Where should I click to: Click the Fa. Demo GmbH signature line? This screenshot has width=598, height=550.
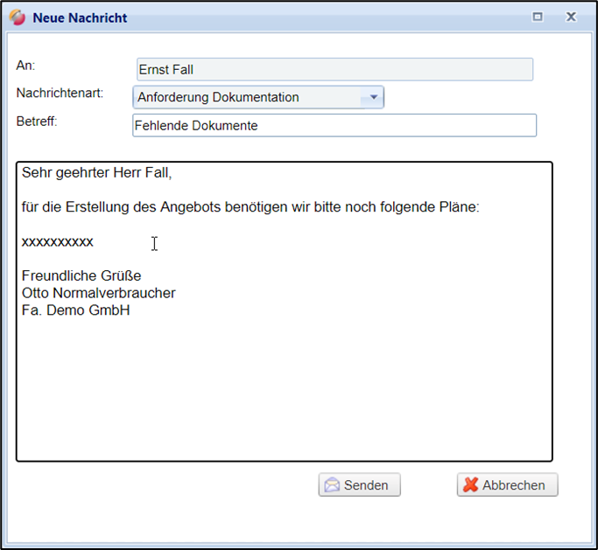(x=76, y=310)
